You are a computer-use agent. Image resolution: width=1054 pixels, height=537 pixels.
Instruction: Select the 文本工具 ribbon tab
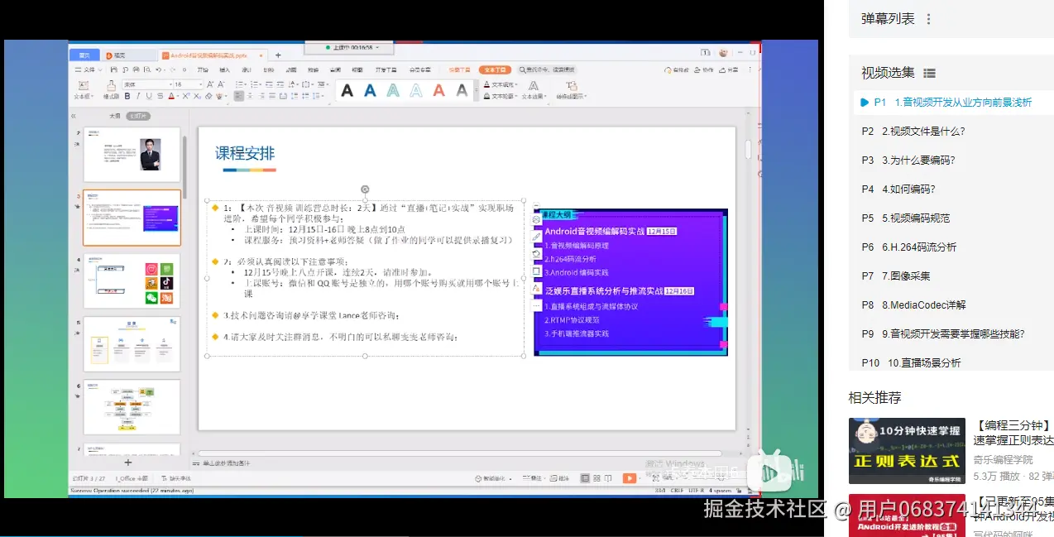tap(495, 70)
